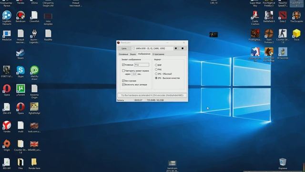Switch to the Изображение tab

click(144, 54)
